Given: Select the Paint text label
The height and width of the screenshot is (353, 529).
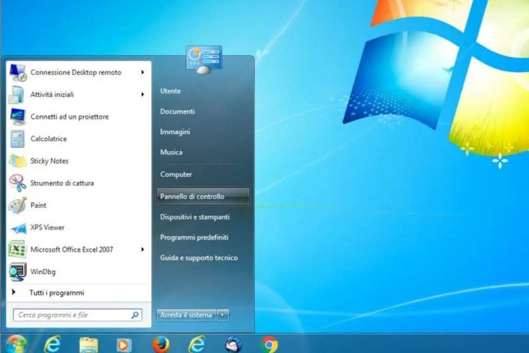Looking at the screenshot, I should 38,205.
